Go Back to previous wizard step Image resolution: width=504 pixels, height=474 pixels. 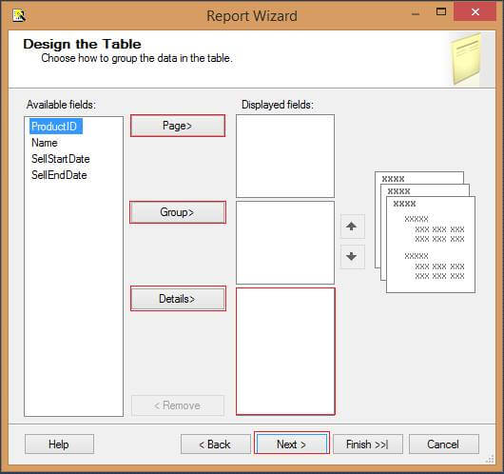[215, 444]
